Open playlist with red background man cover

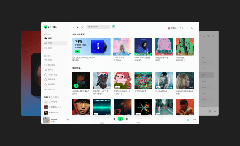[185, 107]
